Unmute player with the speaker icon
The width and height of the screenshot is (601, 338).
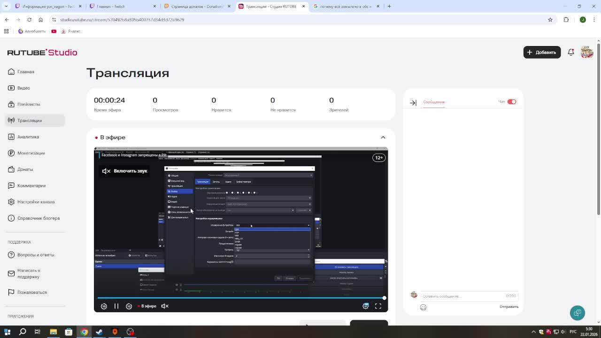[x=165, y=306]
